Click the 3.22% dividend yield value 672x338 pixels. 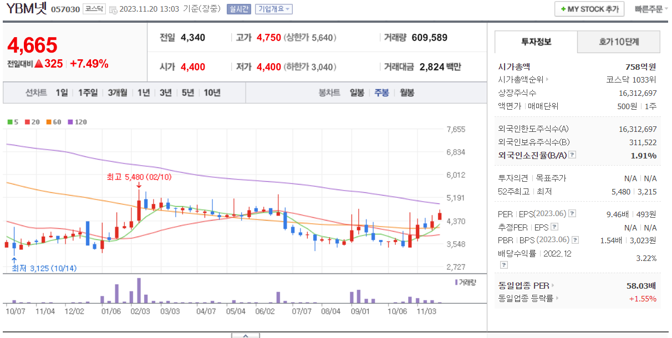(646, 258)
